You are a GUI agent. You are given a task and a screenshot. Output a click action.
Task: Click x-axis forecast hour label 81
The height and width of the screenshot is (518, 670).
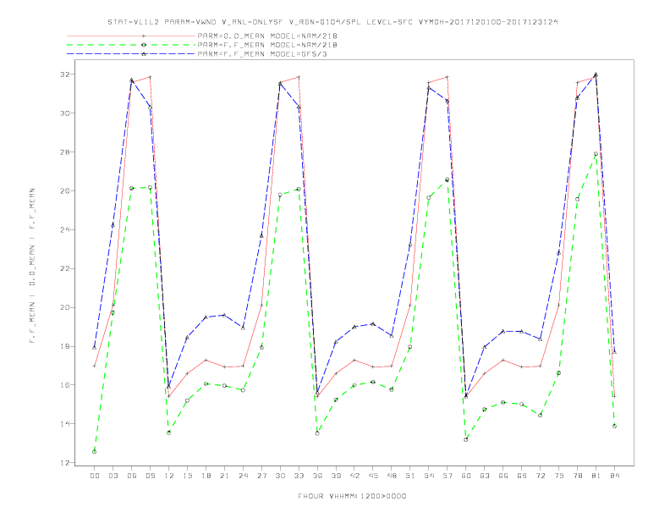click(596, 476)
